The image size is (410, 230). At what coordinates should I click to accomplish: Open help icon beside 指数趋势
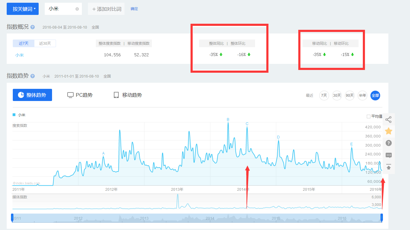click(33, 76)
